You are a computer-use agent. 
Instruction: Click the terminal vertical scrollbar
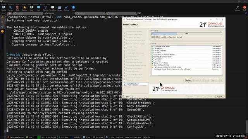[247, 127]
